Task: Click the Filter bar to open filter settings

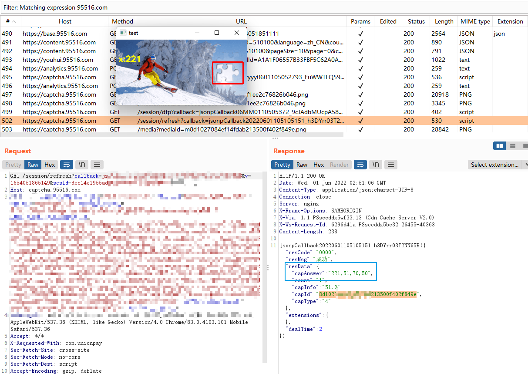Action: pyautogui.click(x=174, y=7)
